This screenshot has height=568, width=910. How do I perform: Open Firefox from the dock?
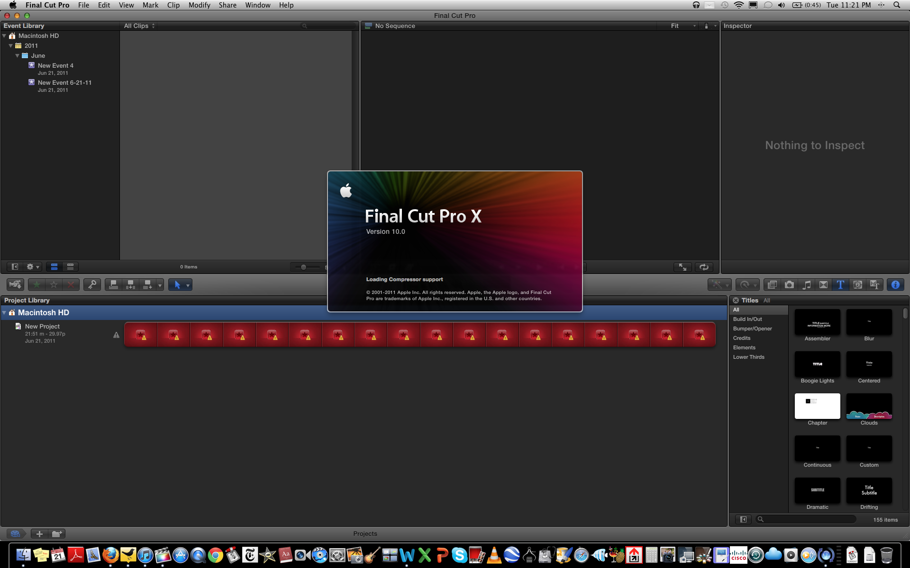[x=110, y=555]
